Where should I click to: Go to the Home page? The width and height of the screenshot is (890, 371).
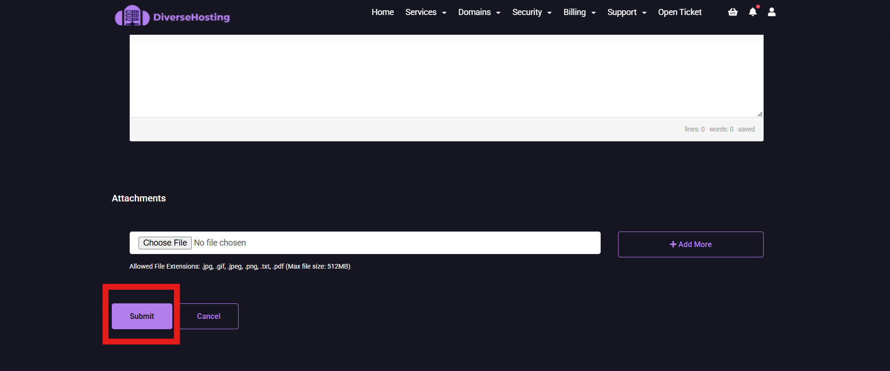coord(382,12)
